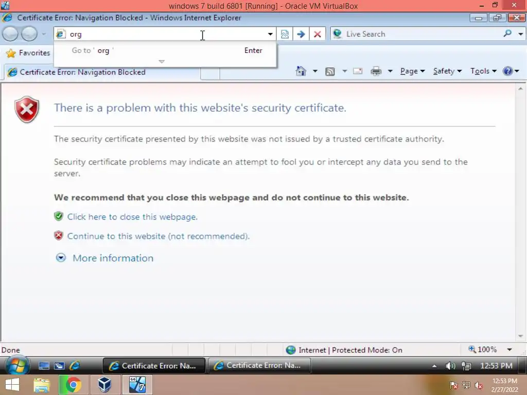This screenshot has width=527, height=395.
Task: Click the guest clock showing 12:53 PM
Action: tap(497, 366)
